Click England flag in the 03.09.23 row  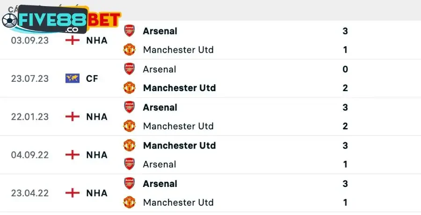click(x=72, y=40)
